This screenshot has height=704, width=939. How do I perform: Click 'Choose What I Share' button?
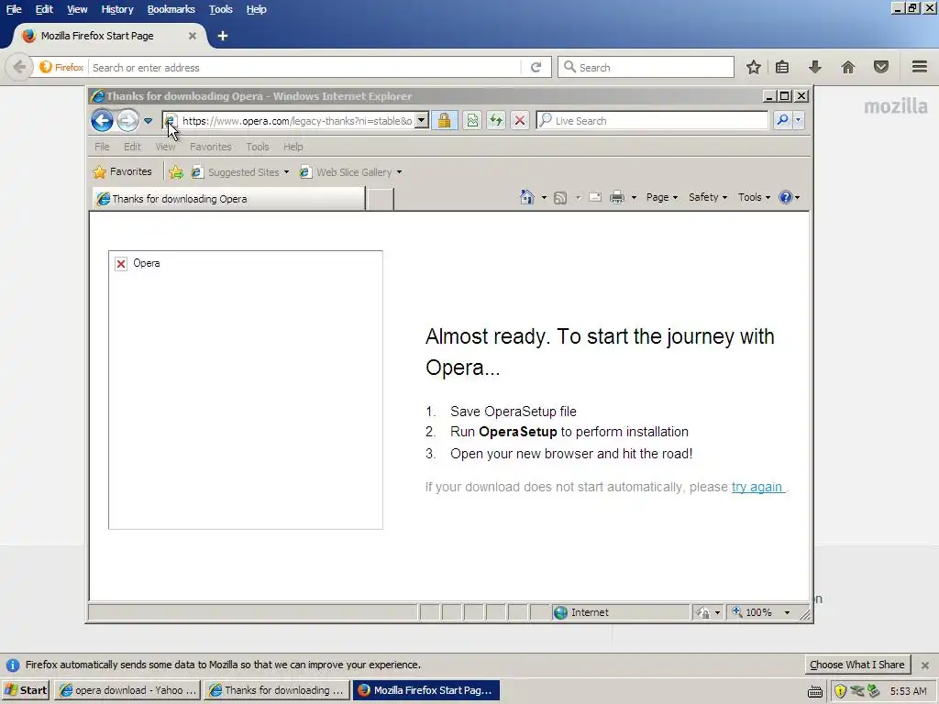(857, 665)
